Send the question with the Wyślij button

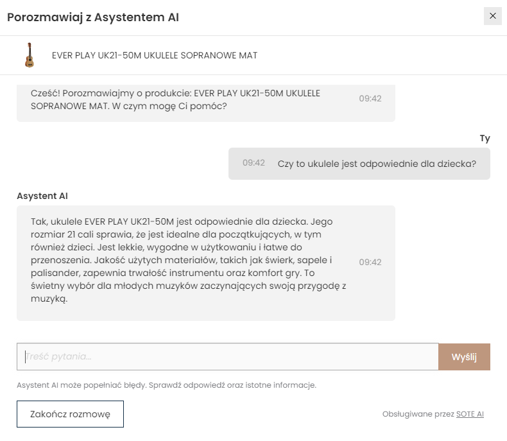[x=464, y=357]
